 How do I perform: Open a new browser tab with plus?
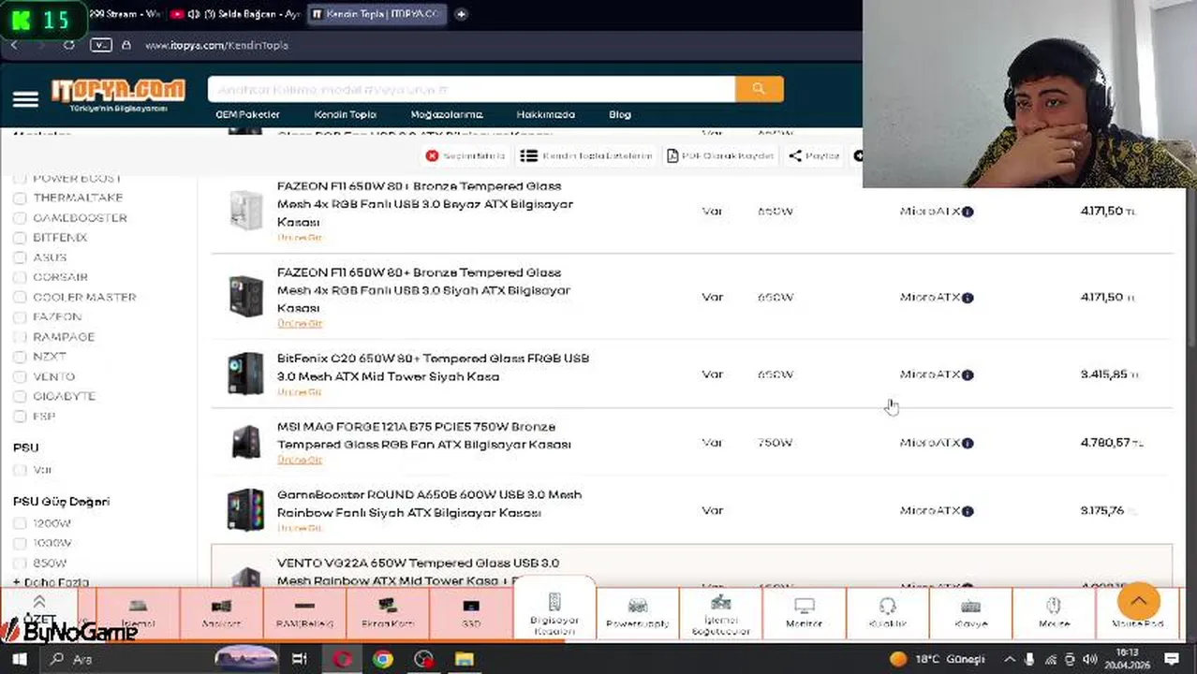click(x=461, y=14)
